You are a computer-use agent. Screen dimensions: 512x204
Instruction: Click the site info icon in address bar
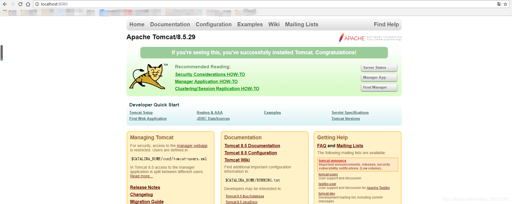coord(37,4)
